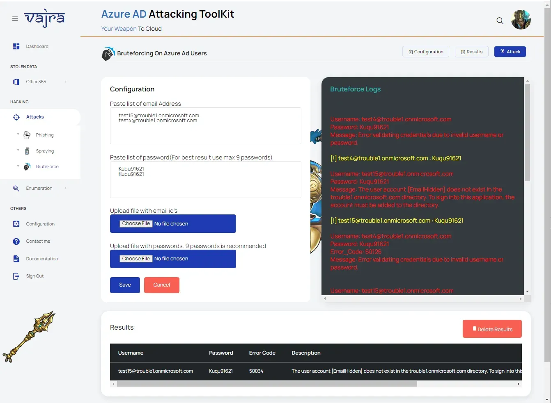551x403 pixels.
Task: Open the Phishing attack page
Action: pos(45,135)
